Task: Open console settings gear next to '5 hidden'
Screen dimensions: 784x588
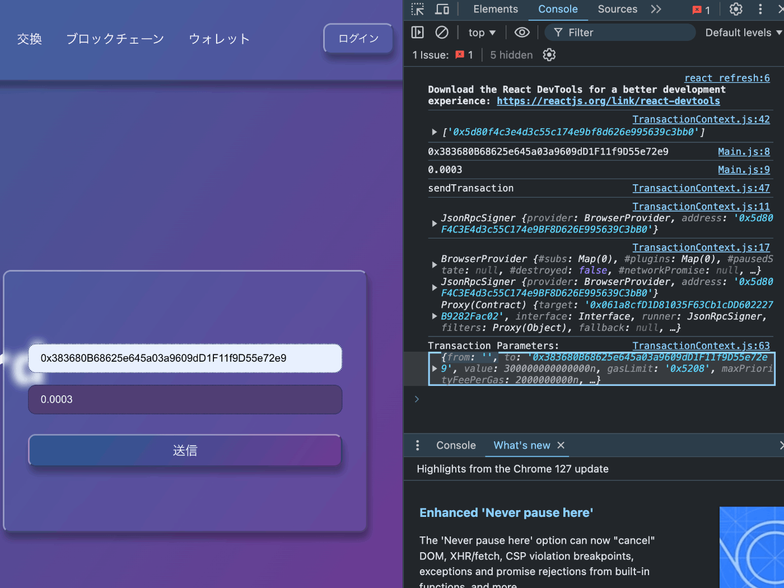Action: pos(549,54)
